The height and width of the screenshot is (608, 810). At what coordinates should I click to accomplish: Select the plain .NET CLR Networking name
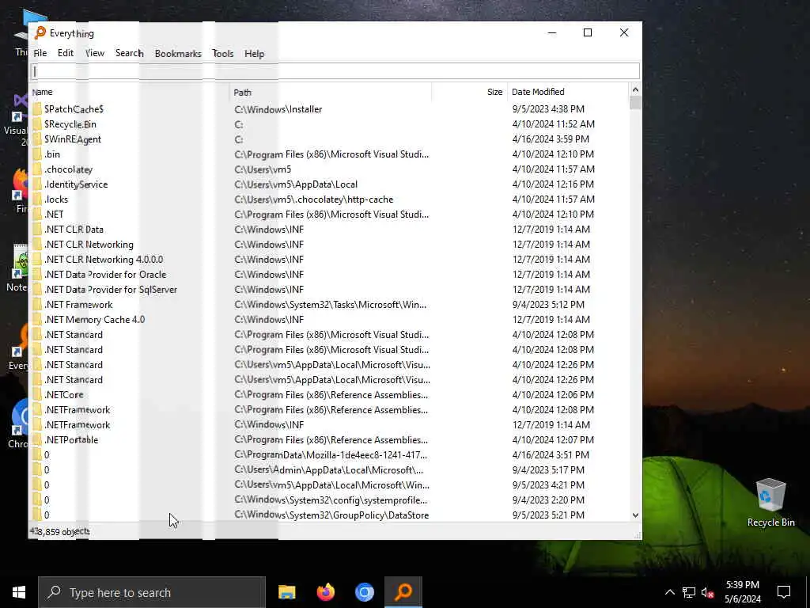(x=89, y=245)
